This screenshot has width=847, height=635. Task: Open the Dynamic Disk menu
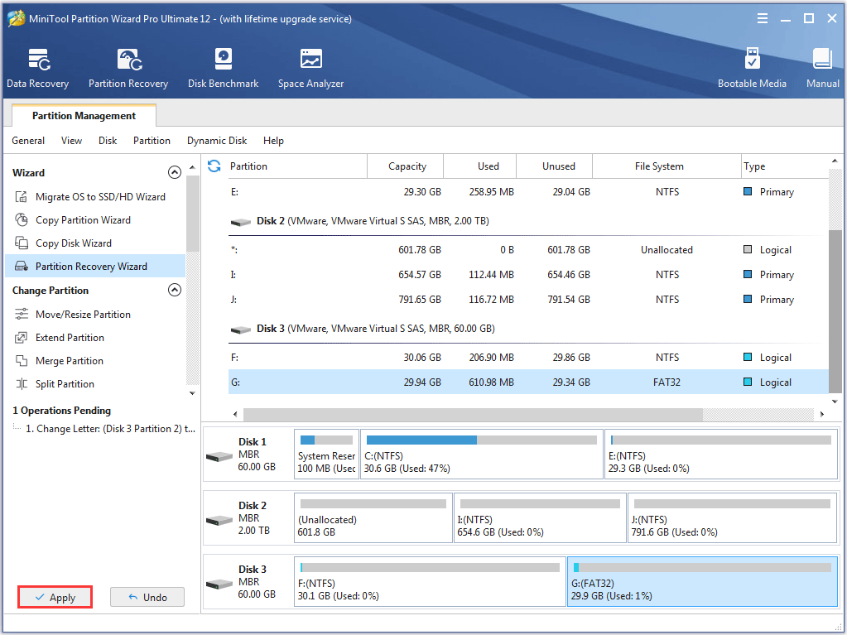[x=217, y=141]
